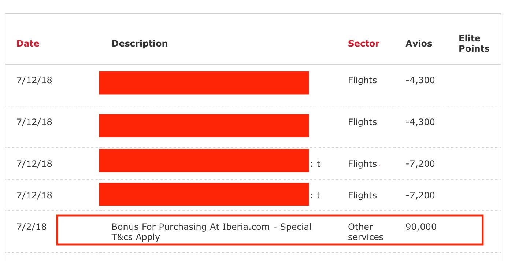Screen dimensions: 515x261
Task: Click the 7/2/18 date entry
Action: pyautogui.click(x=32, y=227)
